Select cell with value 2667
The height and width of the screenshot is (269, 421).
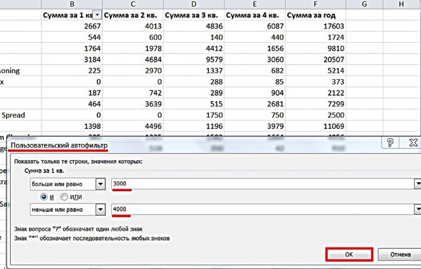point(72,26)
